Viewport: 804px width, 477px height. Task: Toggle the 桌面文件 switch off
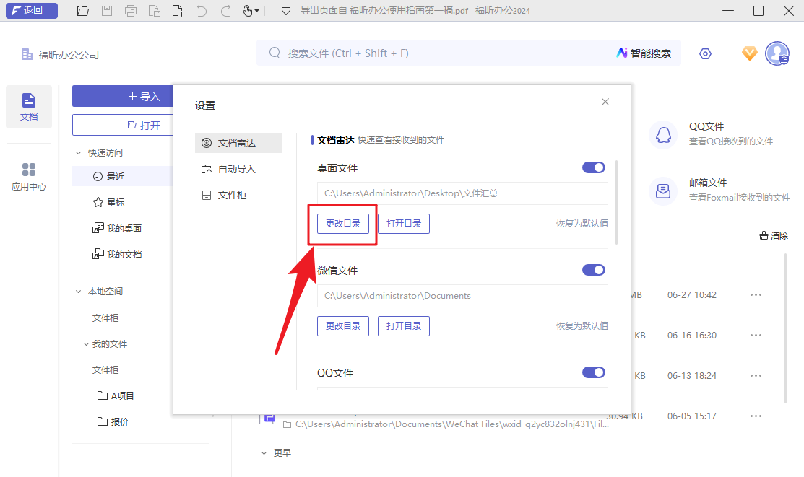click(593, 167)
